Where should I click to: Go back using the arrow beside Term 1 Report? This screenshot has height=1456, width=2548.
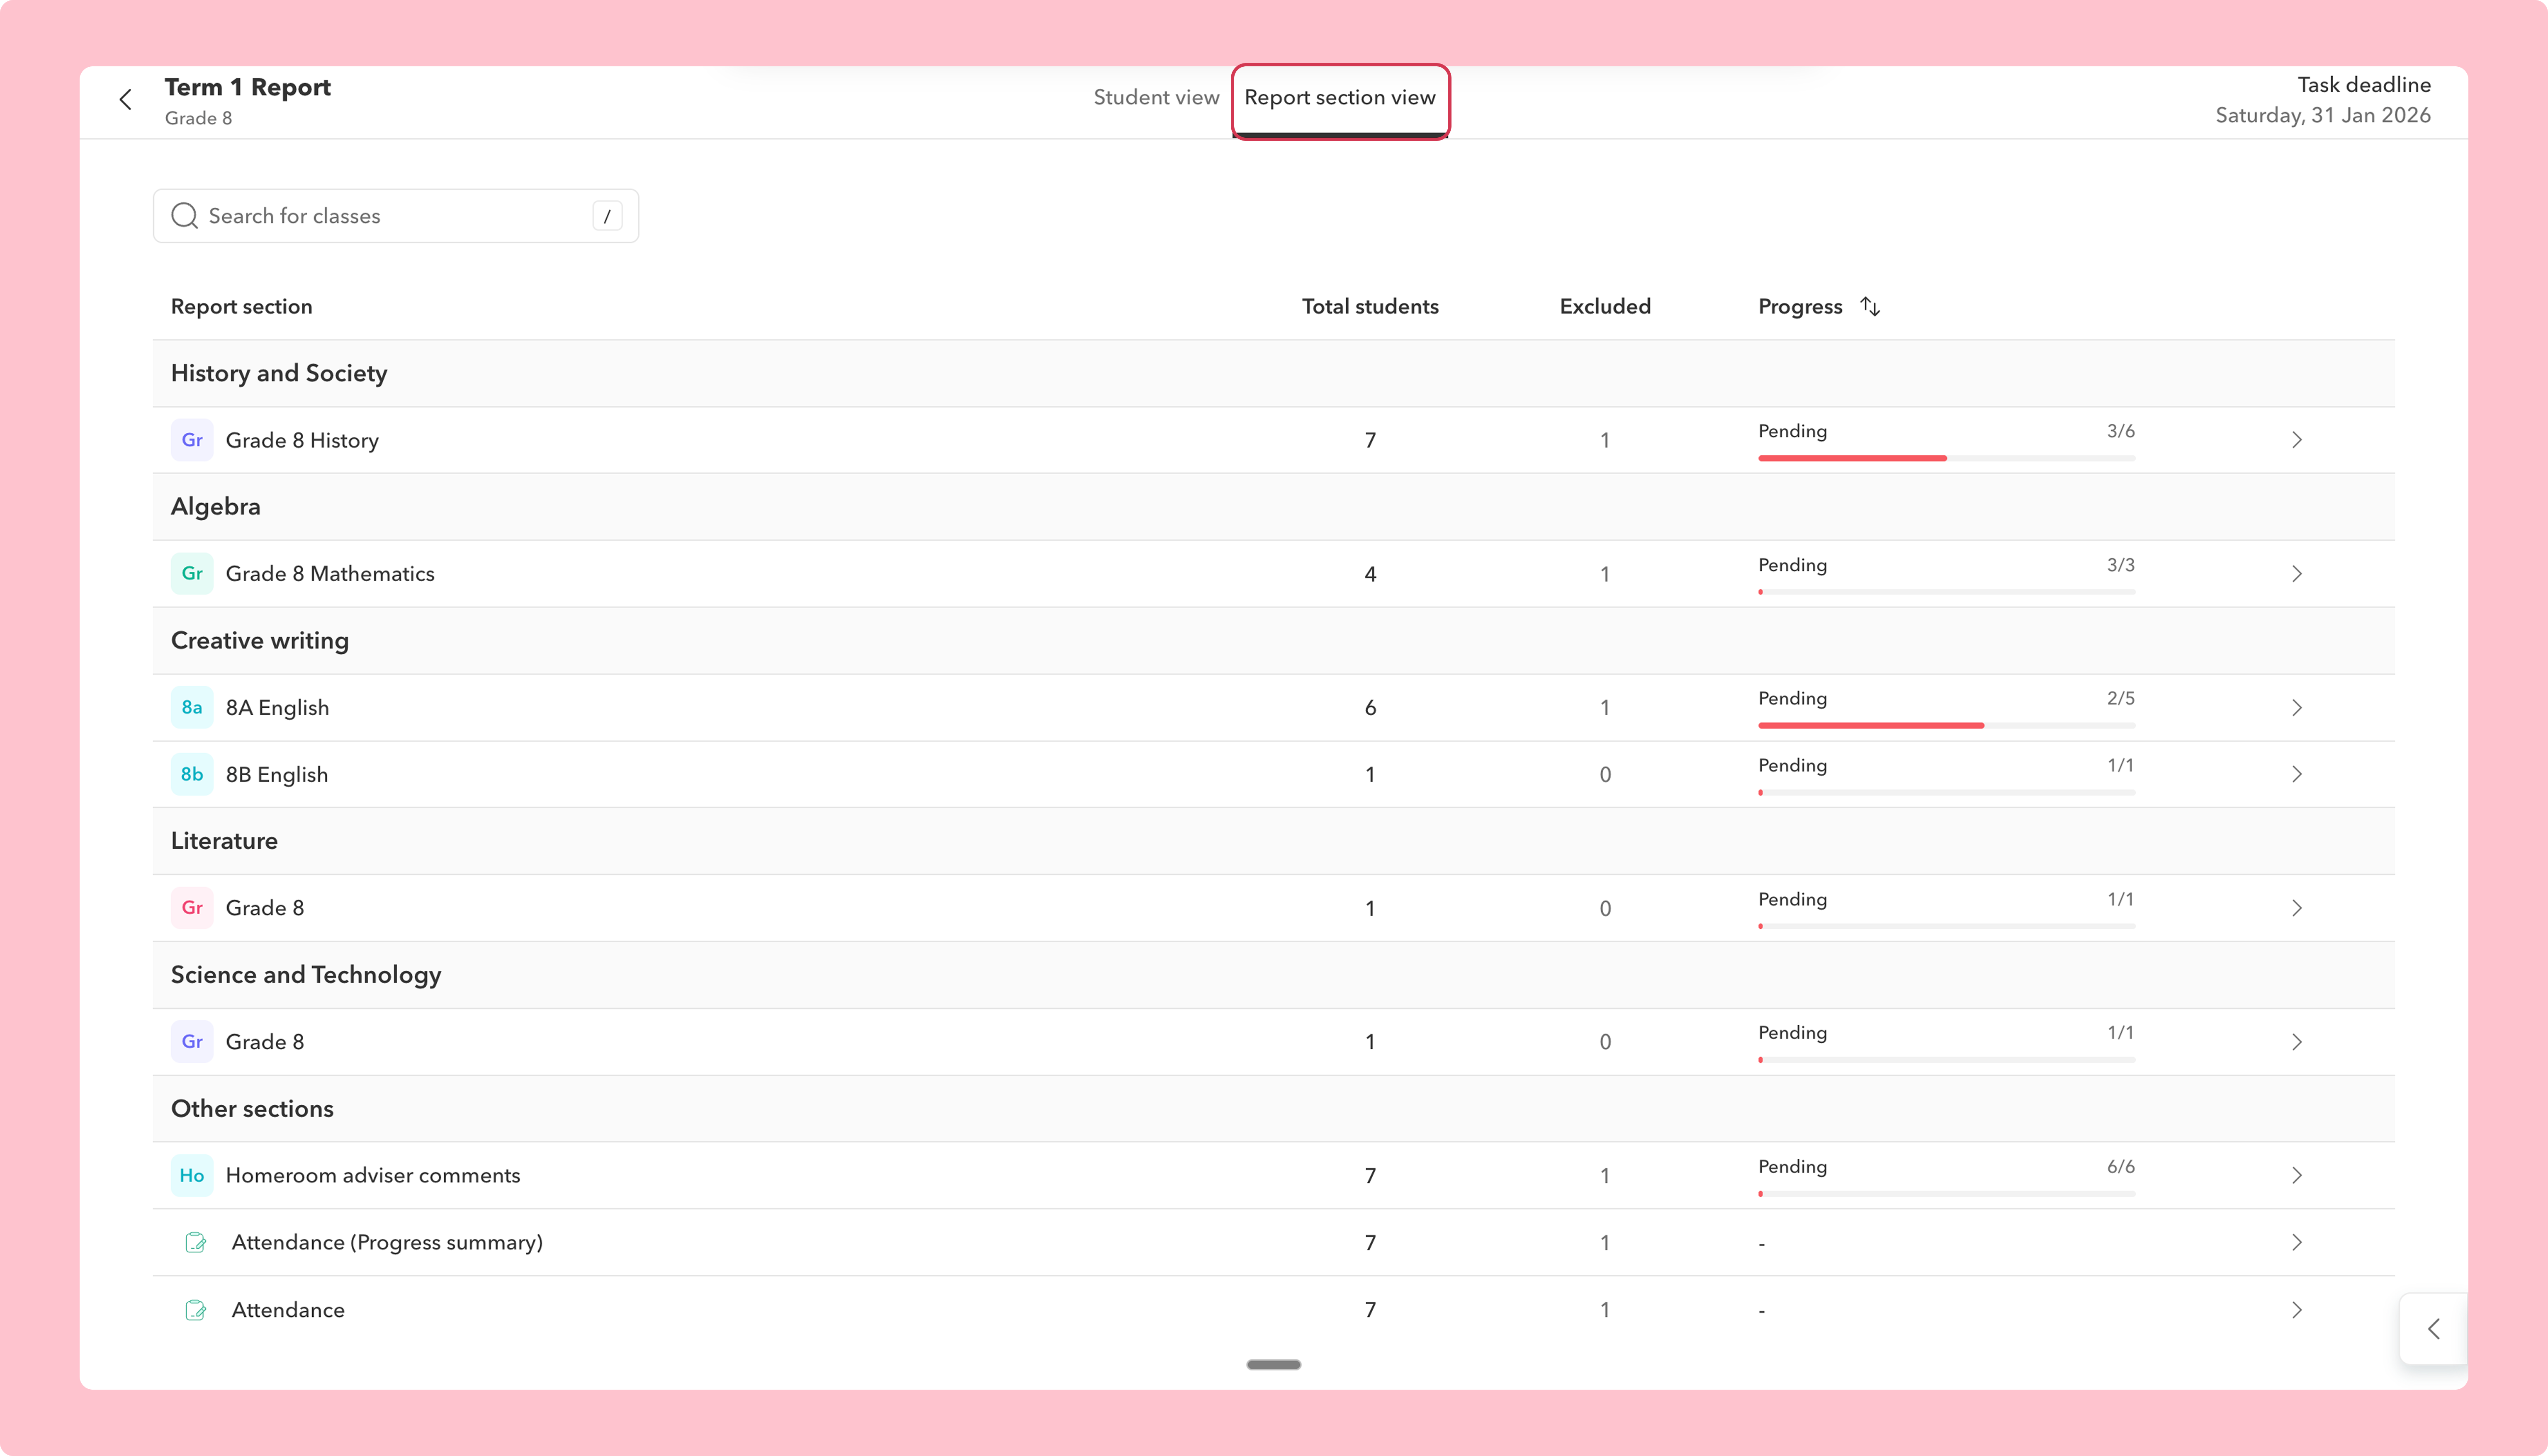(x=125, y=100)
